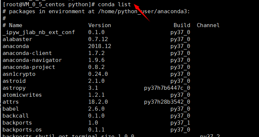Click build py37_0 in the astroid row
Image resolution: width=259 pixels, height=137 pixels.
[180, 81]
